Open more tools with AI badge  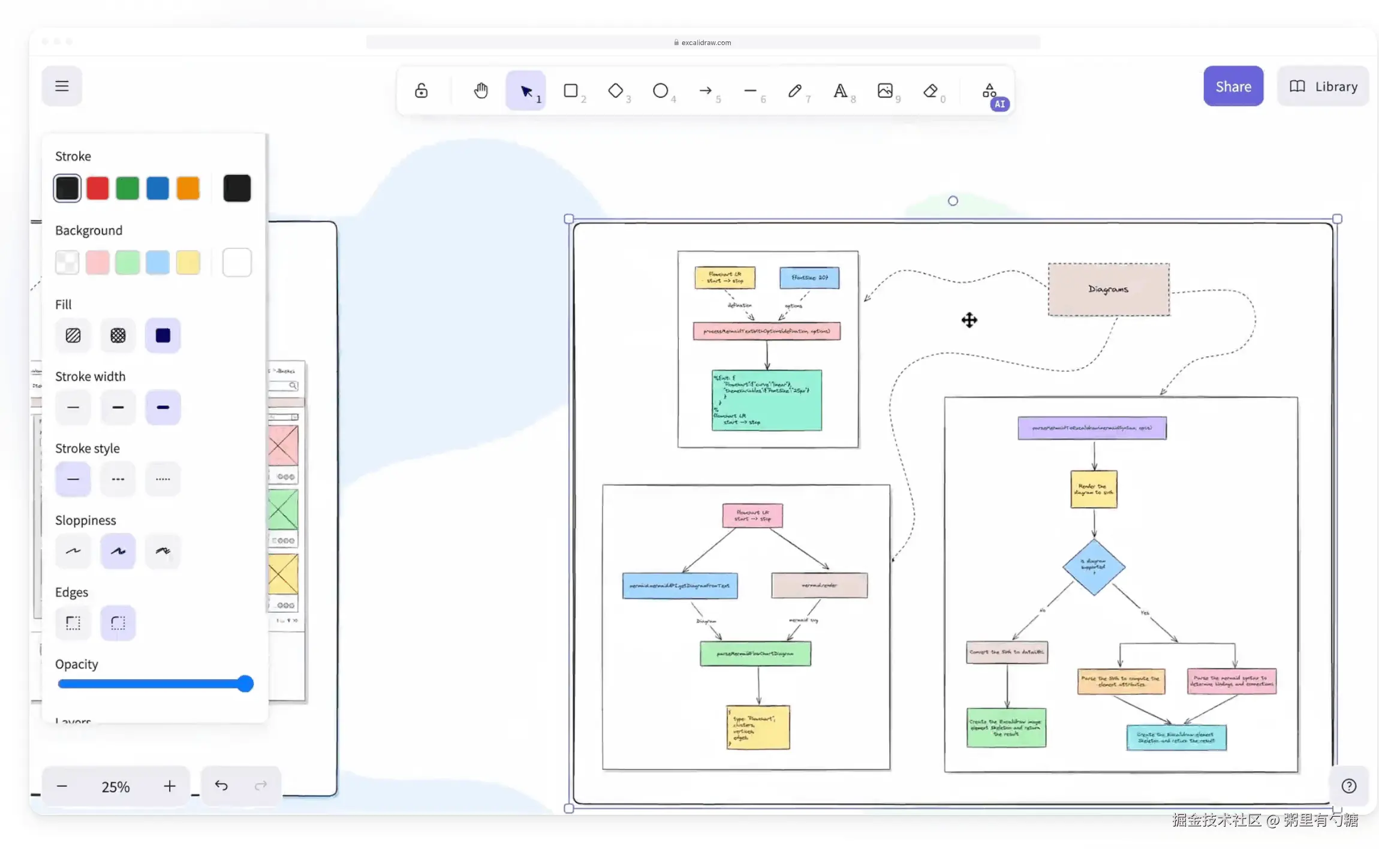(x=990, y=92)
